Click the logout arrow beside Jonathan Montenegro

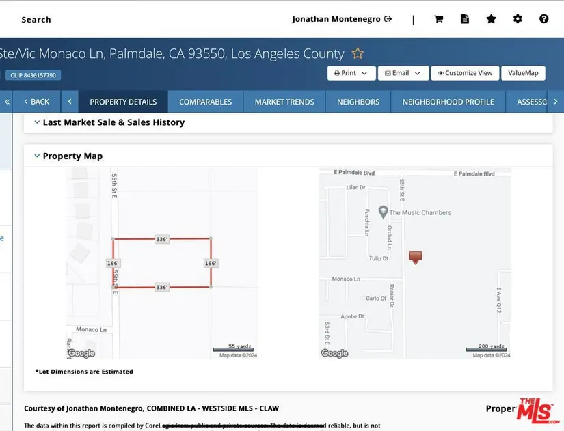tap(388, 19)
